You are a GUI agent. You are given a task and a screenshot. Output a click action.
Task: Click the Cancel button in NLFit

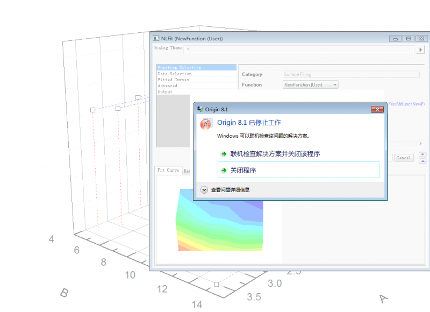pos(404,158)
